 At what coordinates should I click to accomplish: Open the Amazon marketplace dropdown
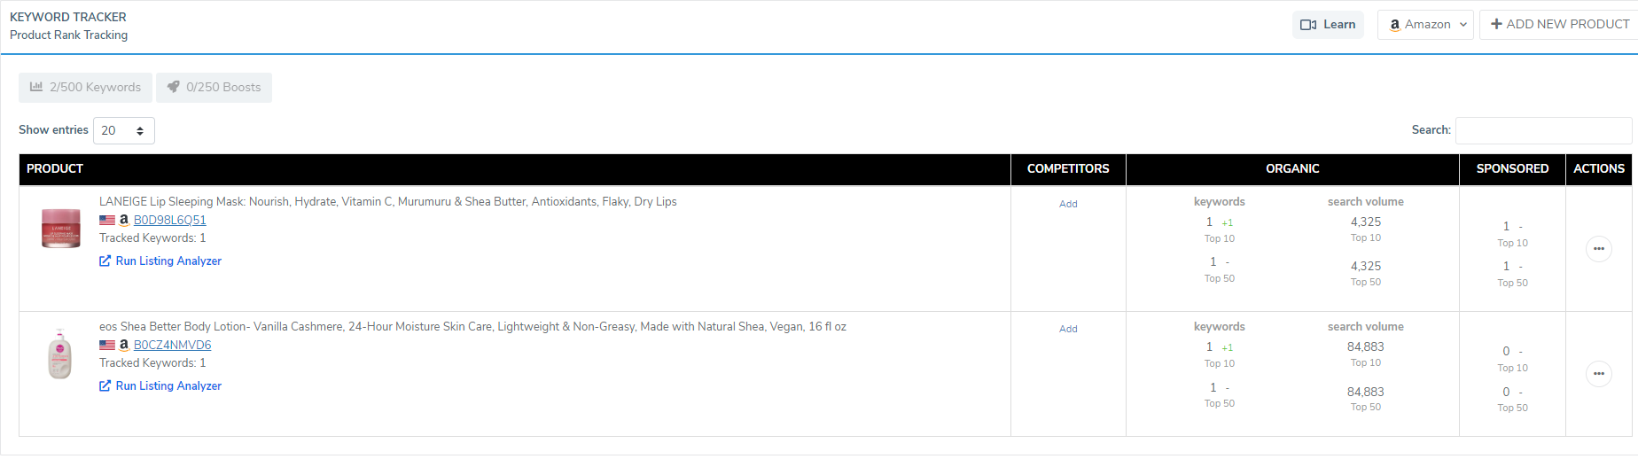pyautogui.click(x=1425, y=25)
